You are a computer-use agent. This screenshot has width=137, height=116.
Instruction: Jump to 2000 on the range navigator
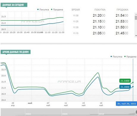point(28,114)
